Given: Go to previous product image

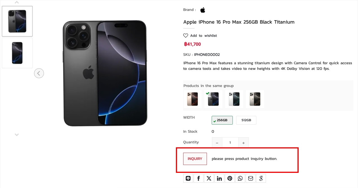Looking at the screenshot, I should pyautogui.click(x=39, y=74).
